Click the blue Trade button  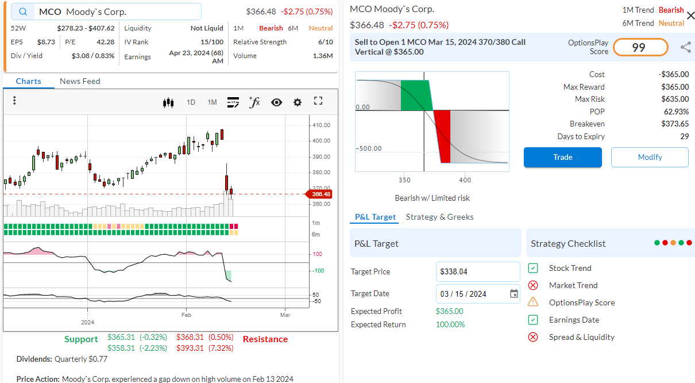point(563,157)
